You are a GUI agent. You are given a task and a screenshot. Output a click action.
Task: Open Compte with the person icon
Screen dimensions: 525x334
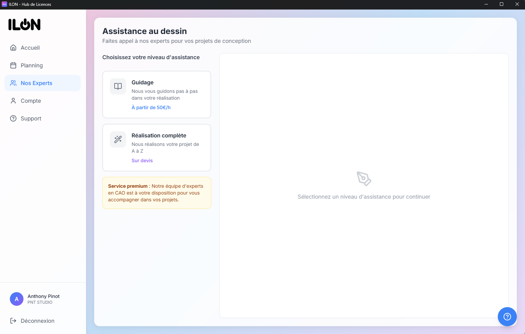pyautogui.click(x=13, y=101)
